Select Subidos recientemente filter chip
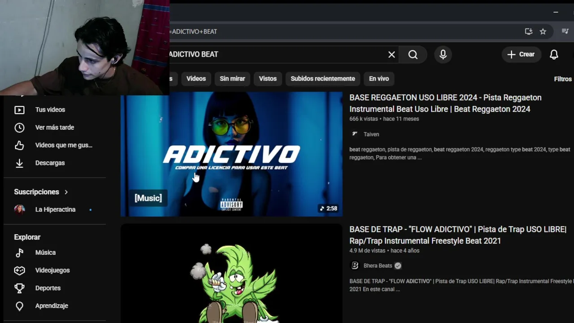This screenshot has height=323, width=574. [323, 79]
